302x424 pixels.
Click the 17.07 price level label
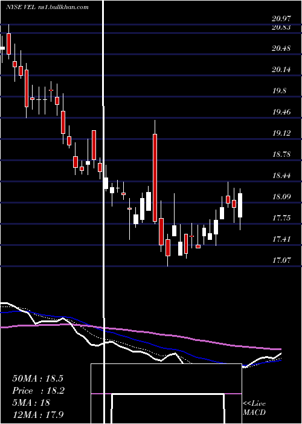(281, 260)
